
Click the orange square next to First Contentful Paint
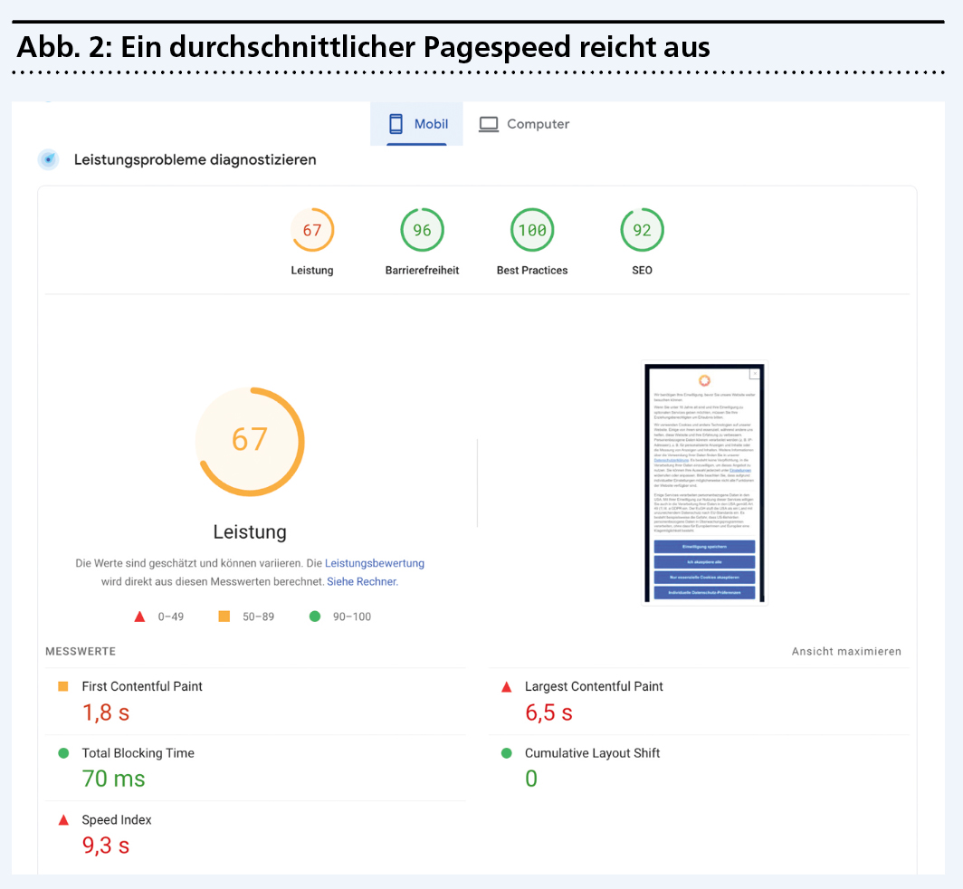click(63, 687)
